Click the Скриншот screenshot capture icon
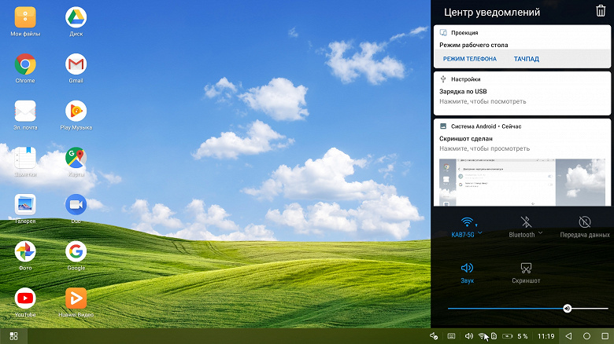Viewport: 614px width, 344px height. tap(526, 269)
